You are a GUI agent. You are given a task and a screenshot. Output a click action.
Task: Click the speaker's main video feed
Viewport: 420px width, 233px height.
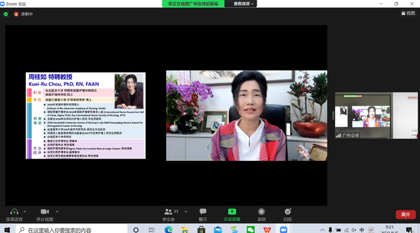point(247,115)
